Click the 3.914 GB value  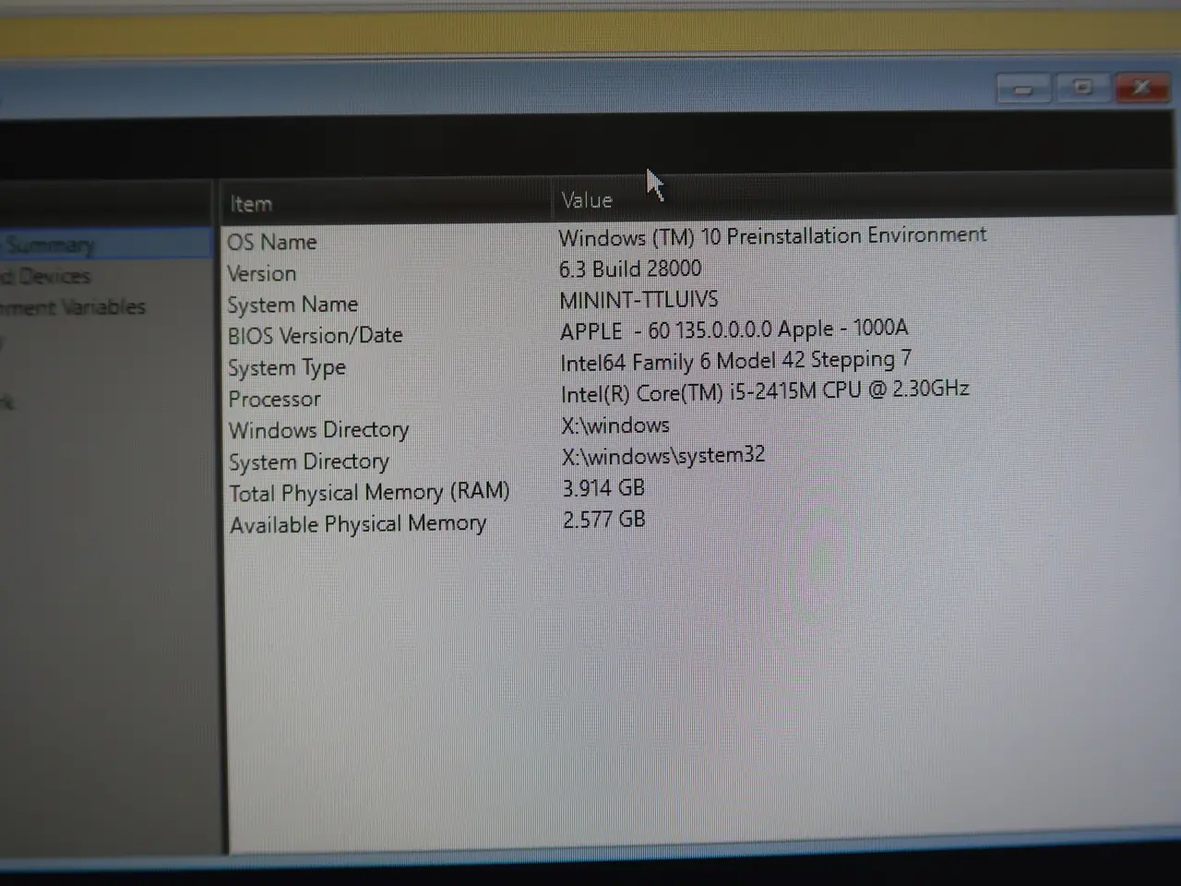603,487
